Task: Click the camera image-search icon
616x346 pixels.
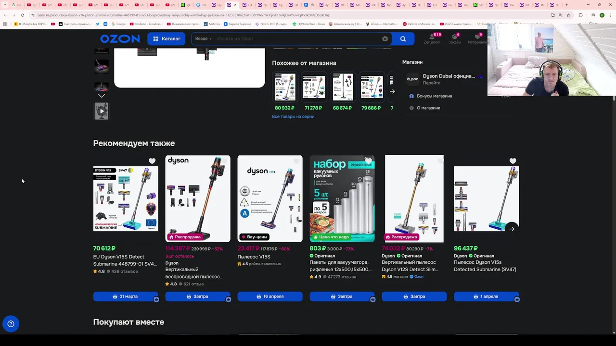Action: click(385, 39)
